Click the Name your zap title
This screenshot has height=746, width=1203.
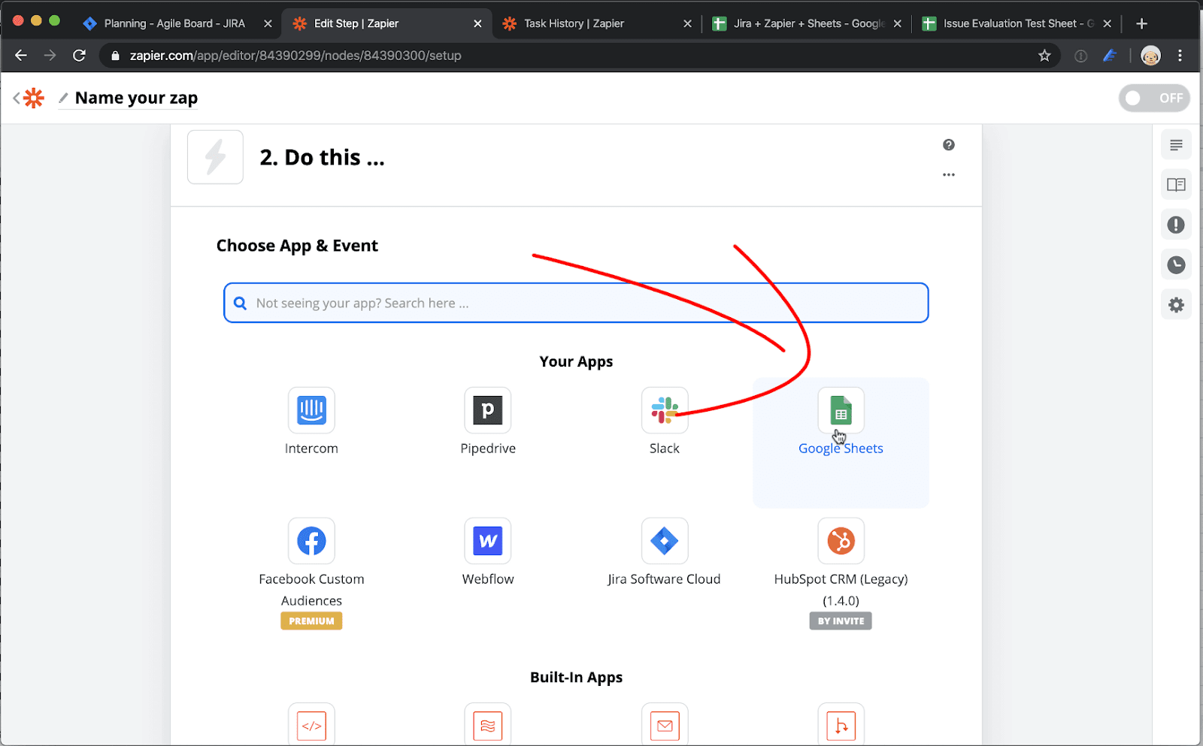coord(136,98)
